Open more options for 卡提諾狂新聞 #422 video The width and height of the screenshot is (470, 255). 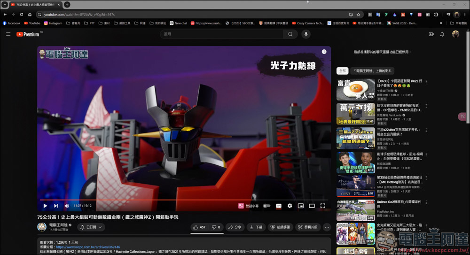[x=426, y=81]
